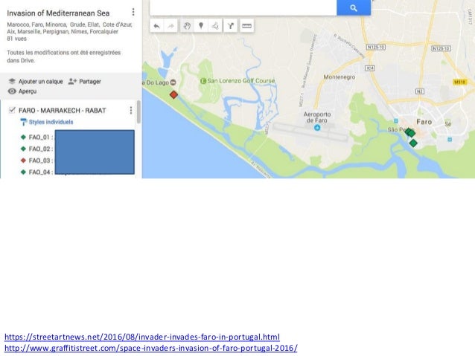Select the add marker tool

[201, 26]
